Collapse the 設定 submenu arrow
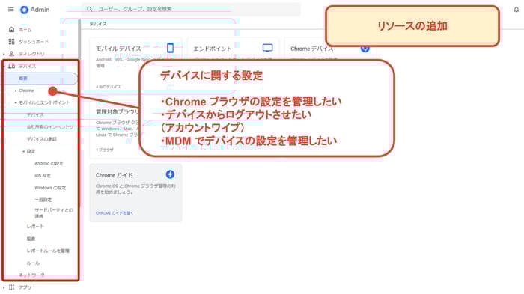This screenshot has height=294, width=524. coord(24,152)
